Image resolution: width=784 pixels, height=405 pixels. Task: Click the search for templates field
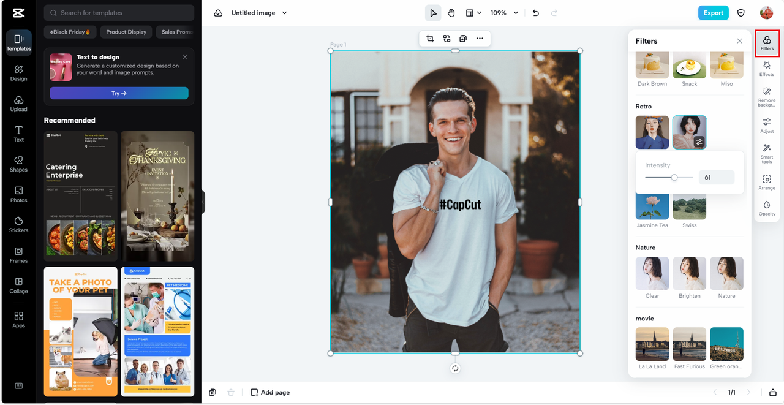pos(119,13)
